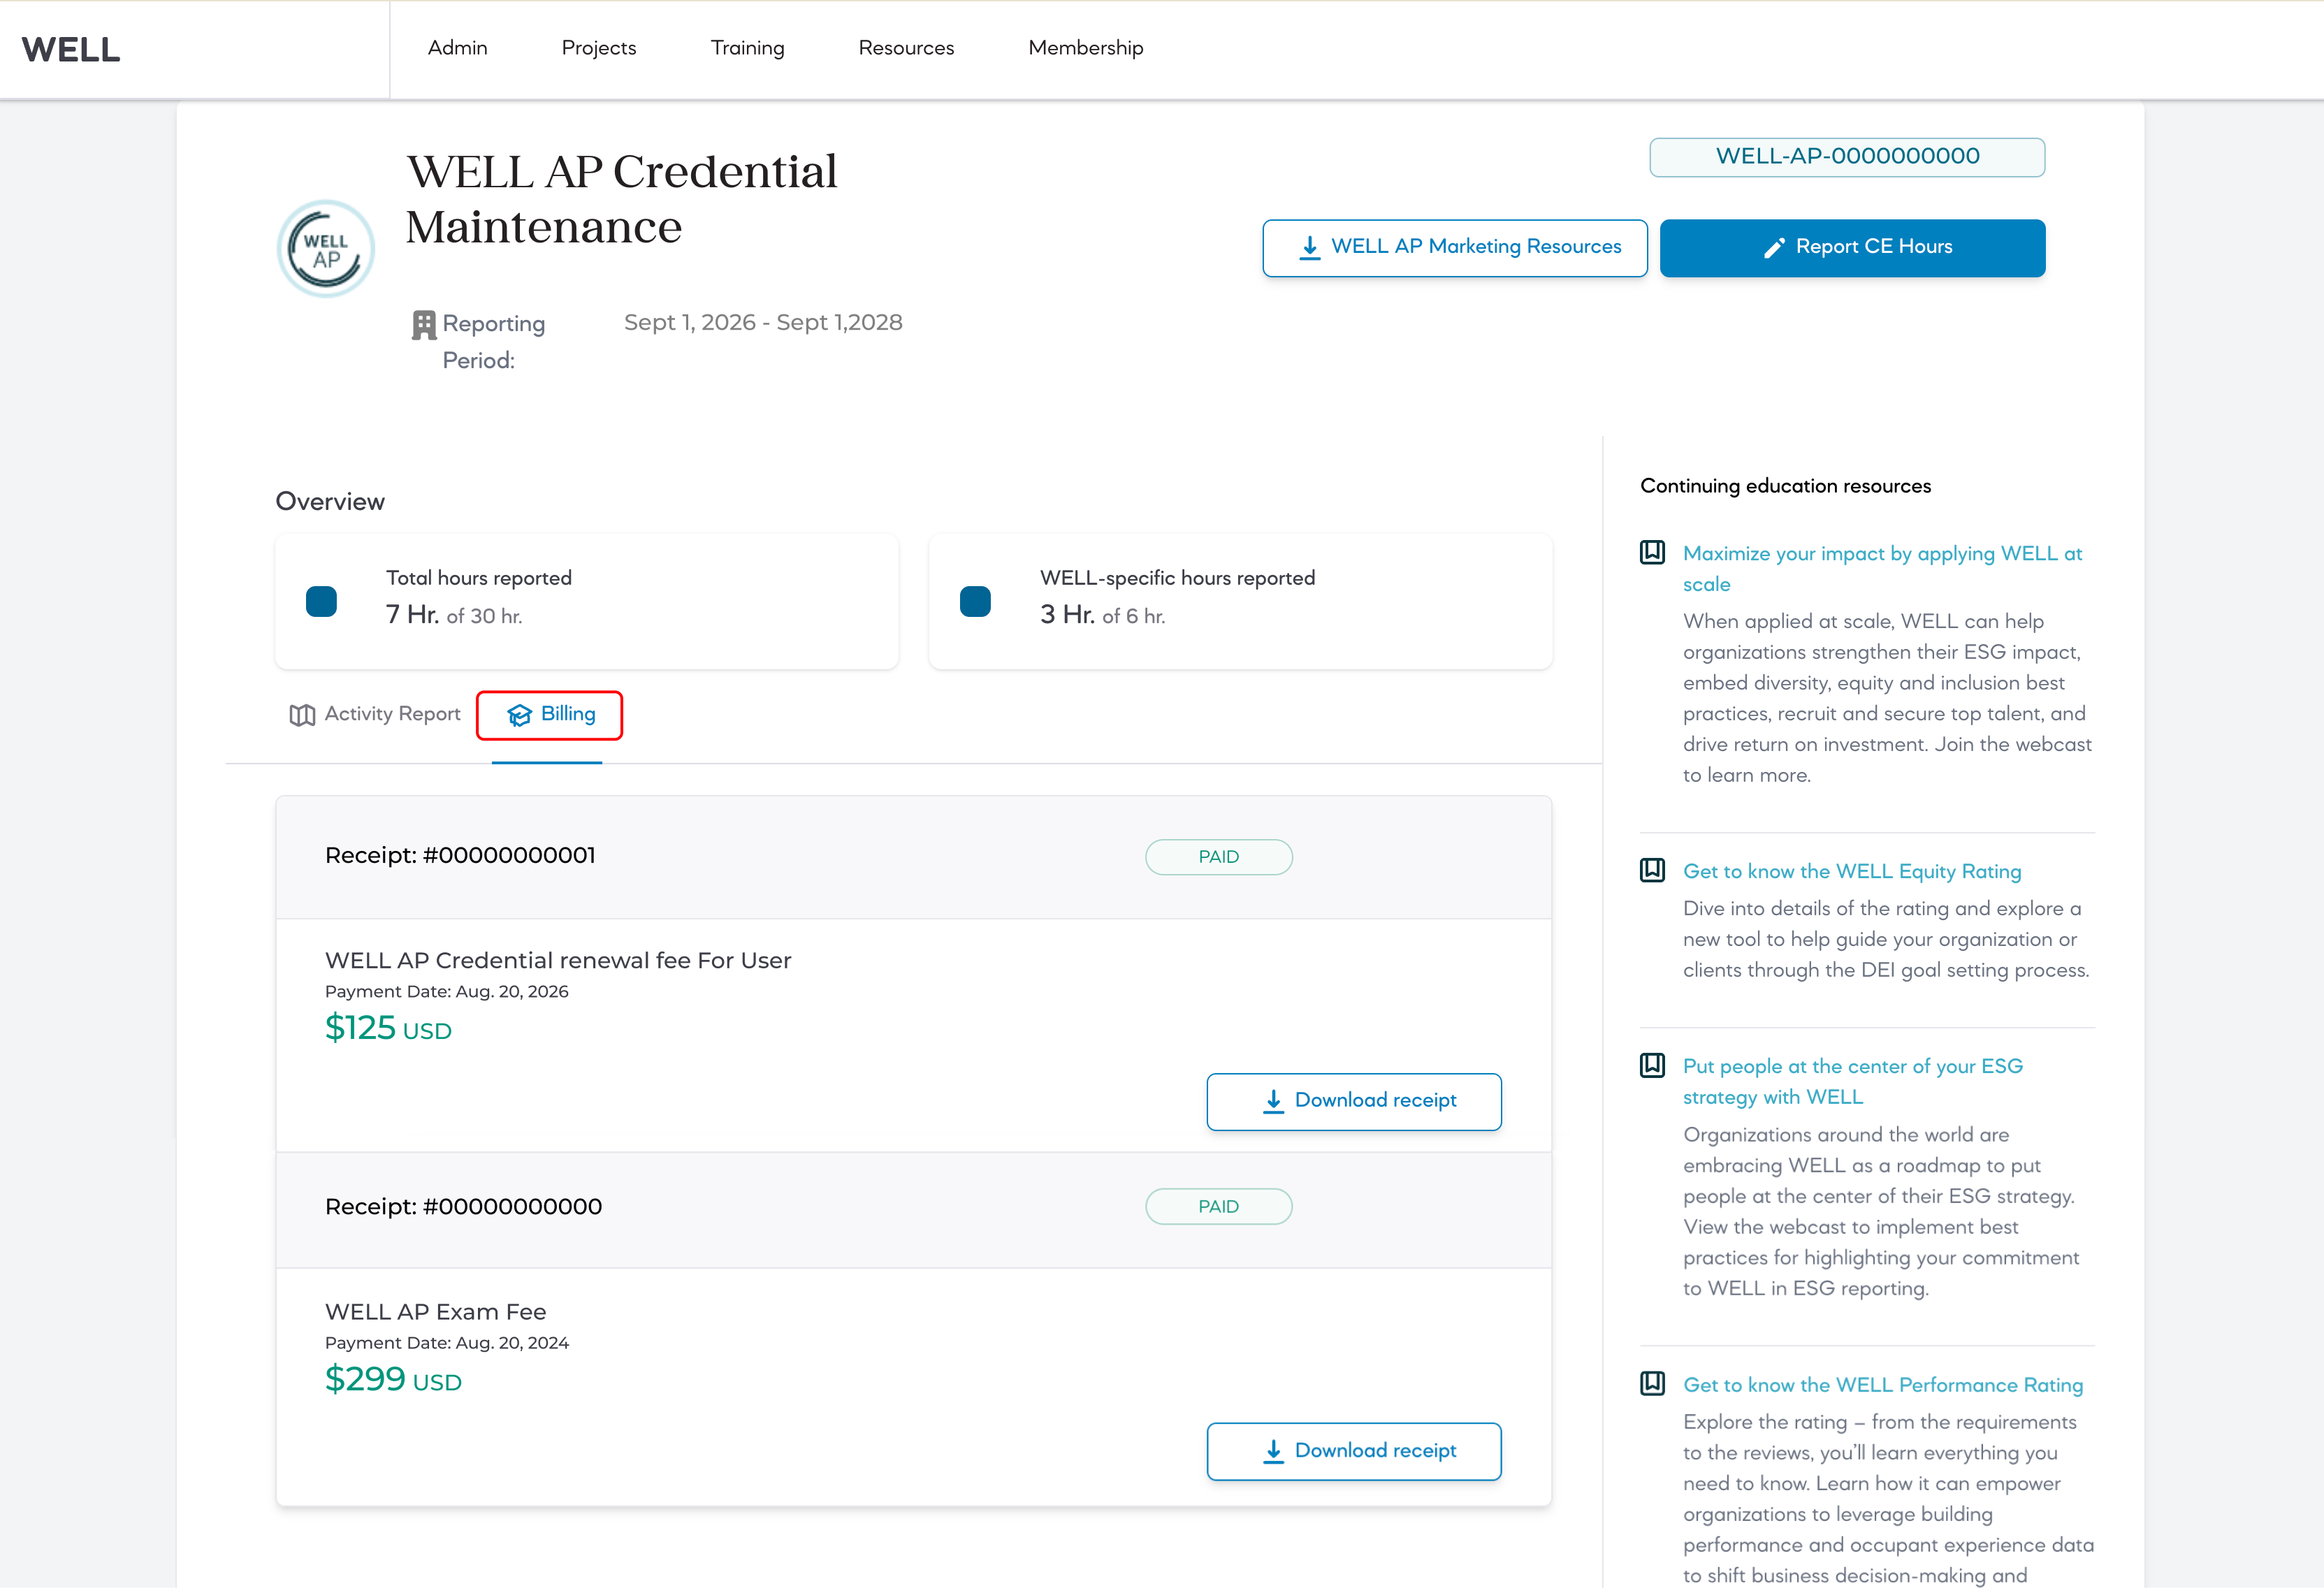Click the blue square in Total hours card
Screen dimensions: 2324x1588
click(x=321, y=602)
